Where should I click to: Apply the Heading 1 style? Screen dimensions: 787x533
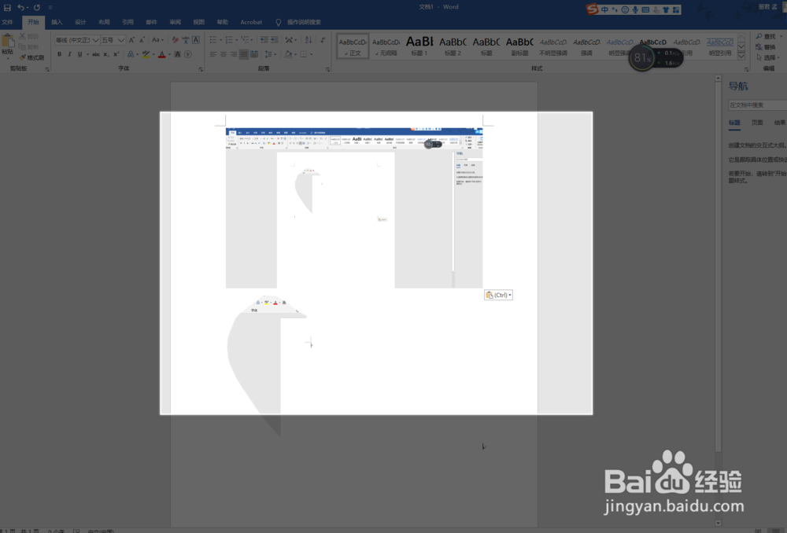click(419, 46)
